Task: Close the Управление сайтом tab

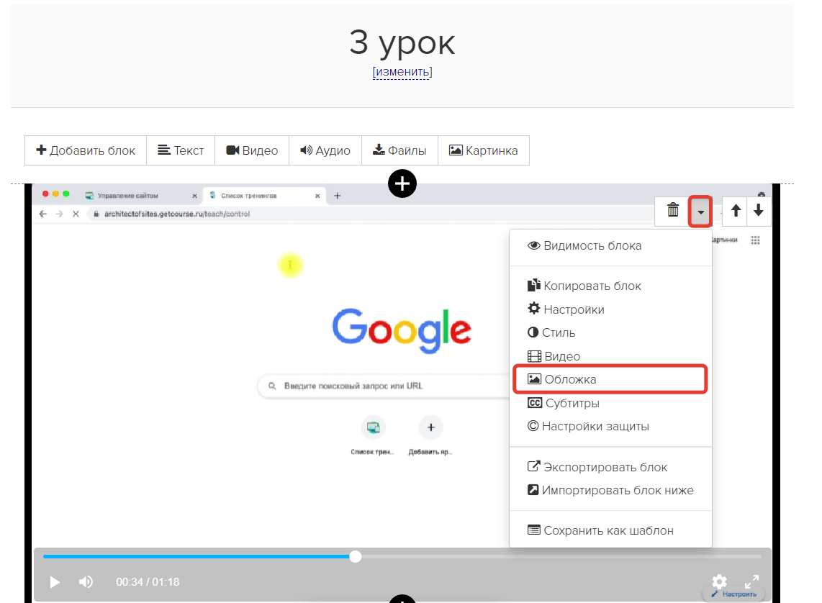Action: click(x=194, y=196)
